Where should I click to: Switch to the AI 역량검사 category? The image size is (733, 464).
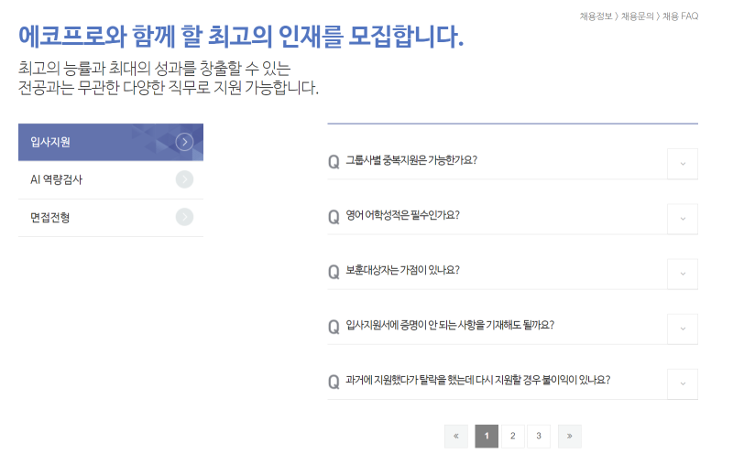57,179
